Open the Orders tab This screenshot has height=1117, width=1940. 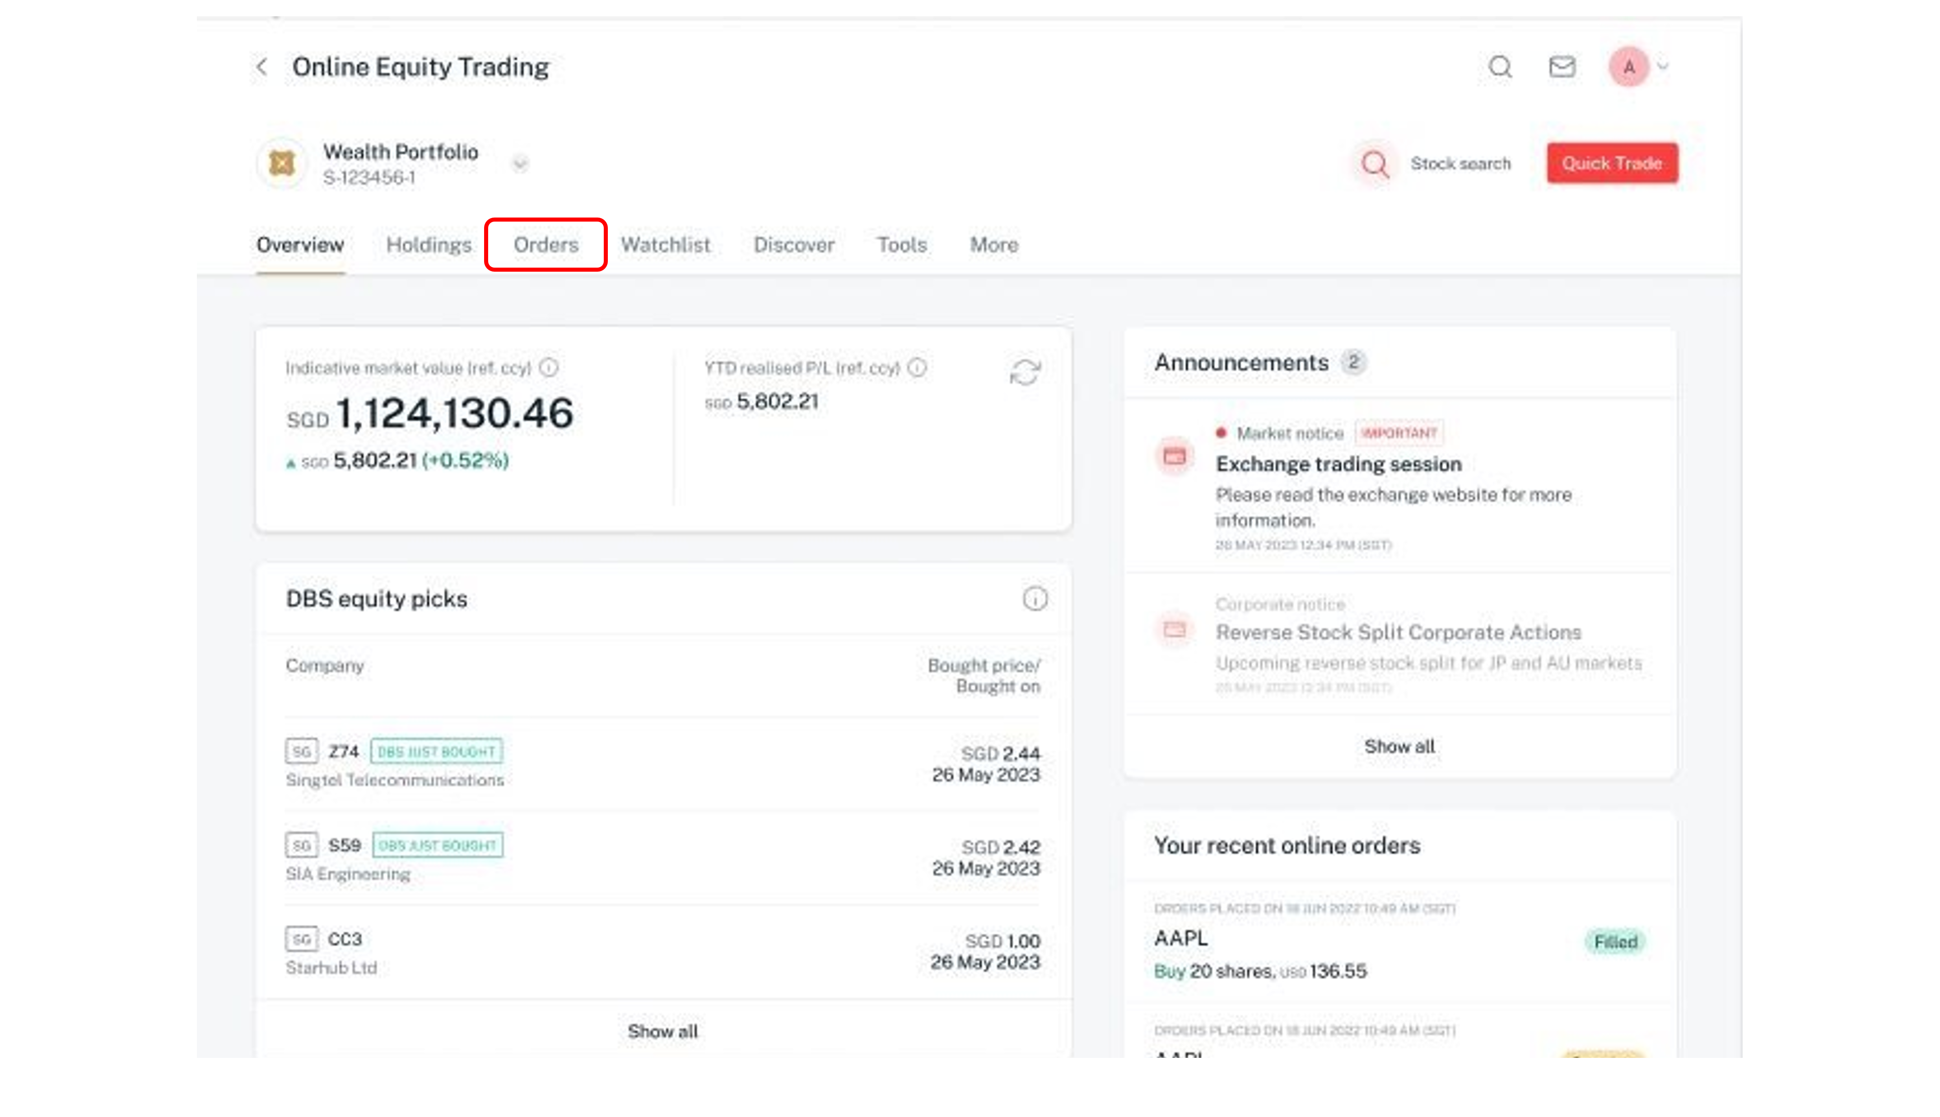(x=546, y=245)
